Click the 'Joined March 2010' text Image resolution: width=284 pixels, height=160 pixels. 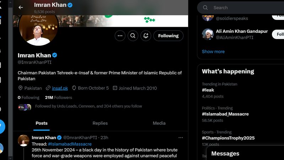138,88
